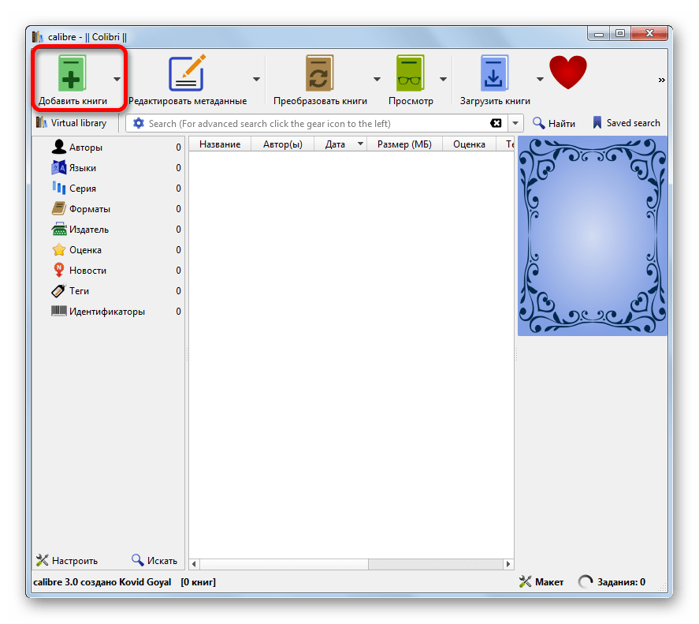The height and width of the screenshot is (624, 699).
Task: Click the Найти search button
Action: click(x=553, y=123)
